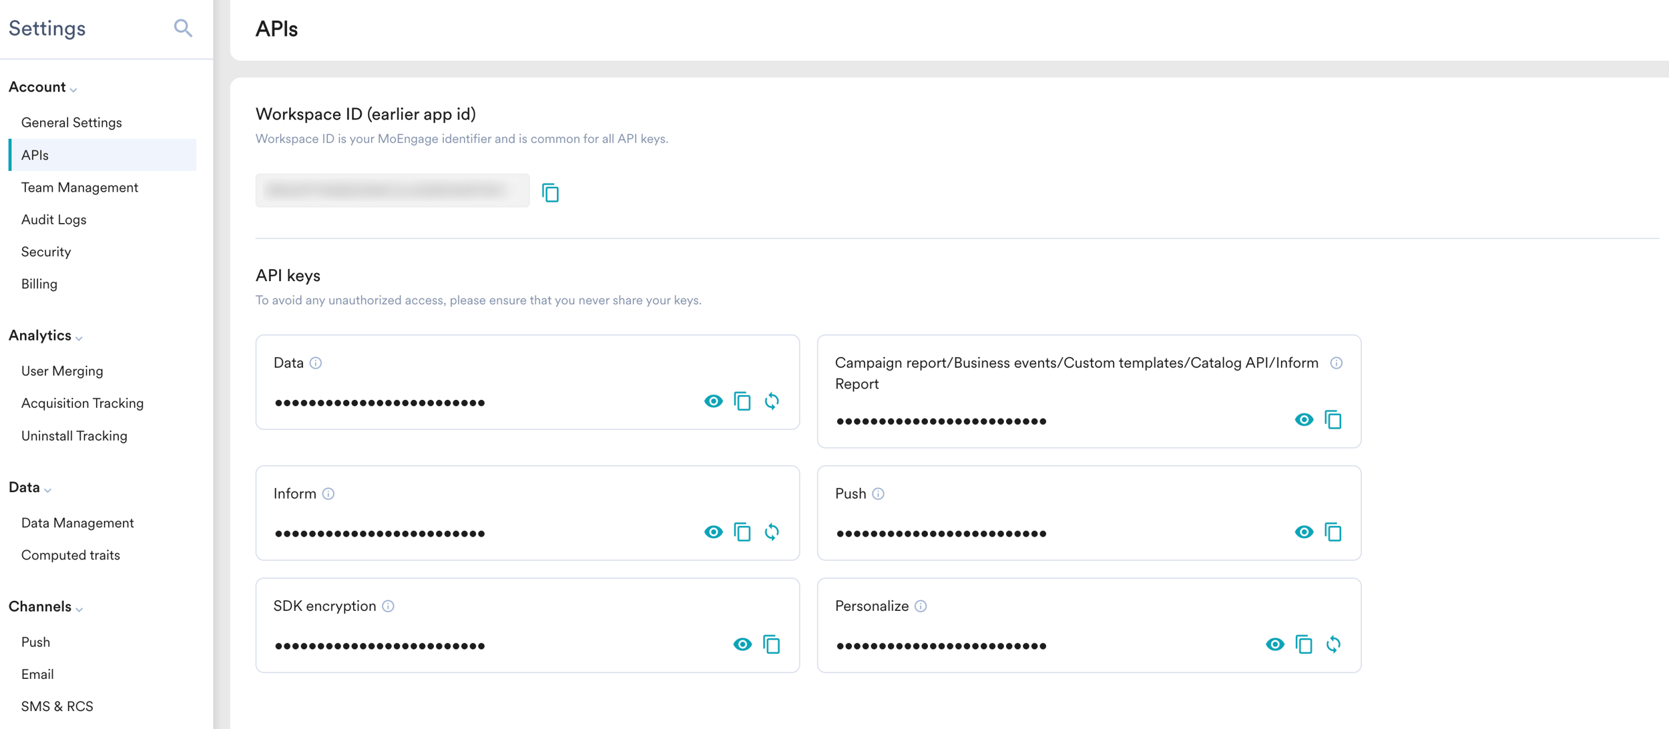Viewport: 1669px width, 729px height.
Task: Copy the Campaign report API key
Action: coord(1333,420)
